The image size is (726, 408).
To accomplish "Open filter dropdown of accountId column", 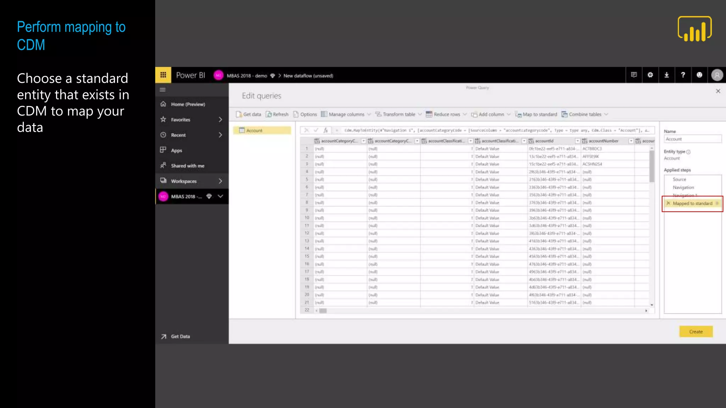I will point(577,141).
